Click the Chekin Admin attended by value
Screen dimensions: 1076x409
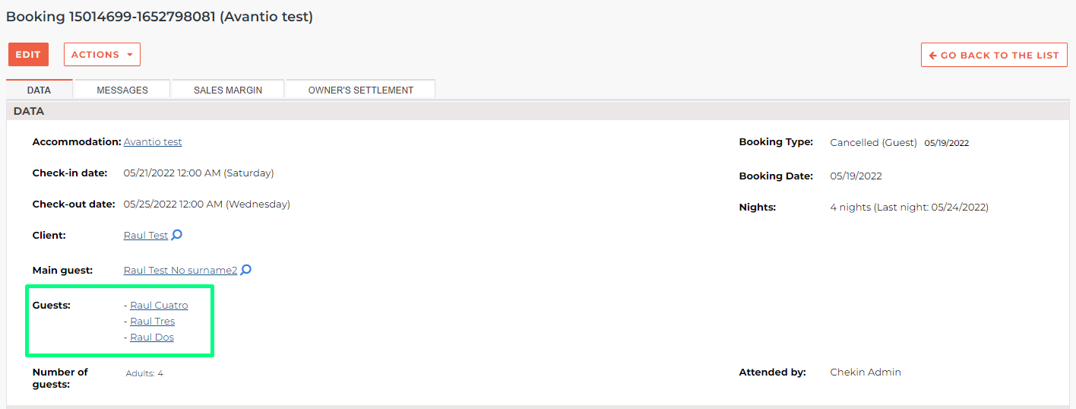coord(866,373)
